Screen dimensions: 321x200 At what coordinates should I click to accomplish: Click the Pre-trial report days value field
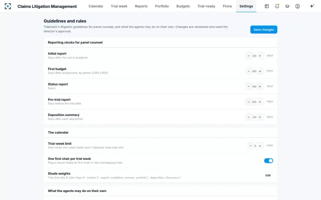point(254,102)
